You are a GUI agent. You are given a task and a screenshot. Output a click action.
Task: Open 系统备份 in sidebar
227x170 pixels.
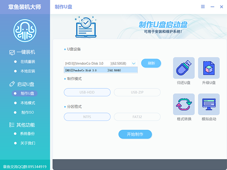coord(27,134)
